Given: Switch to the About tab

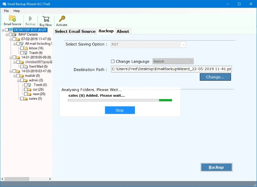Looking at the screenshot, I should pos(123,31).
